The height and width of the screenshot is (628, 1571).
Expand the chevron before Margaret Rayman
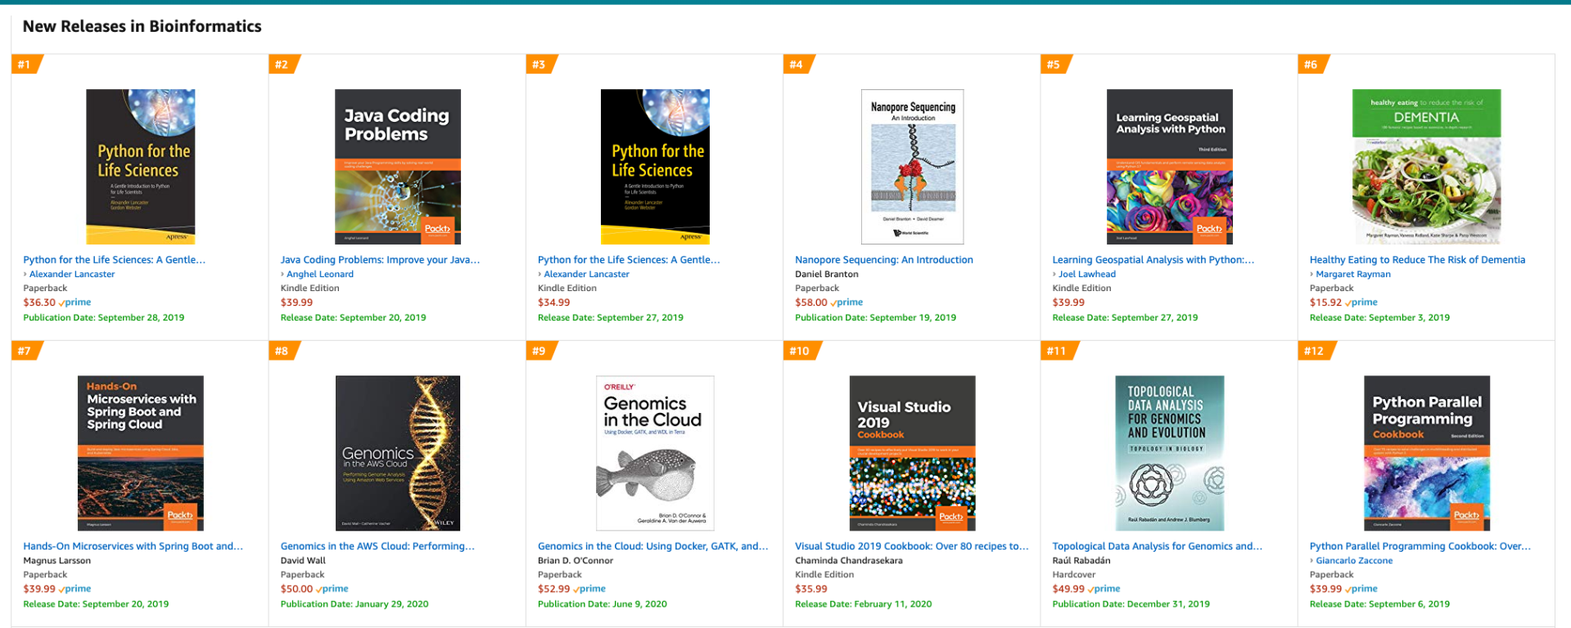(1311, 275)
